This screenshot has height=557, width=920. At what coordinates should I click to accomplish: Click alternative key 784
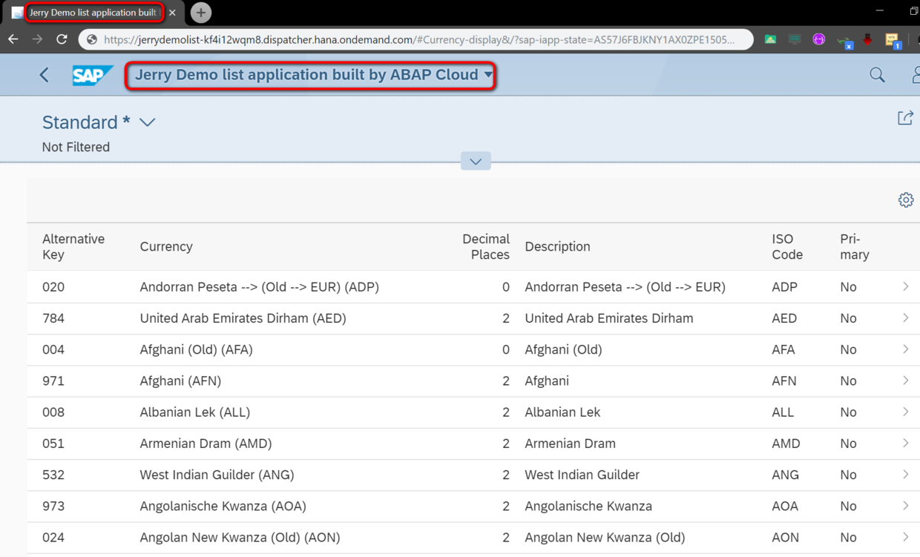[x=53, y=318]
